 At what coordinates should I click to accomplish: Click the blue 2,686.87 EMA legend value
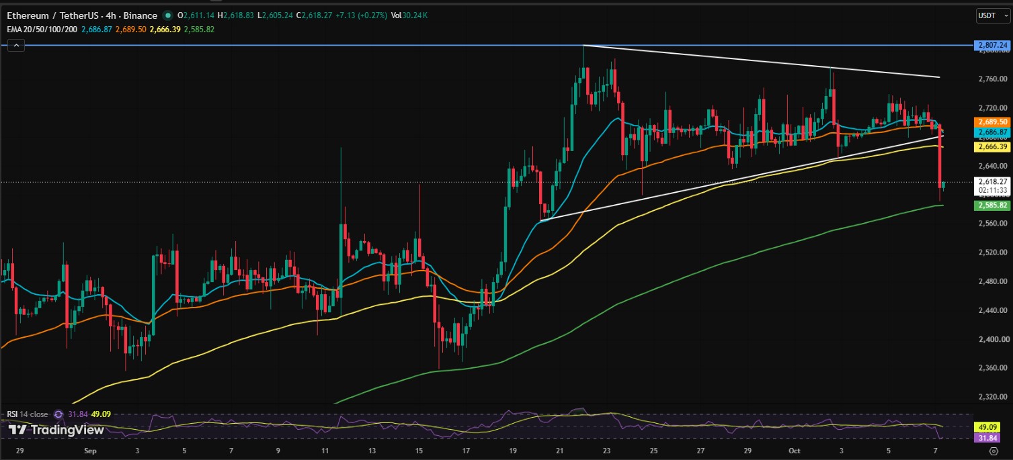point(97,30)
